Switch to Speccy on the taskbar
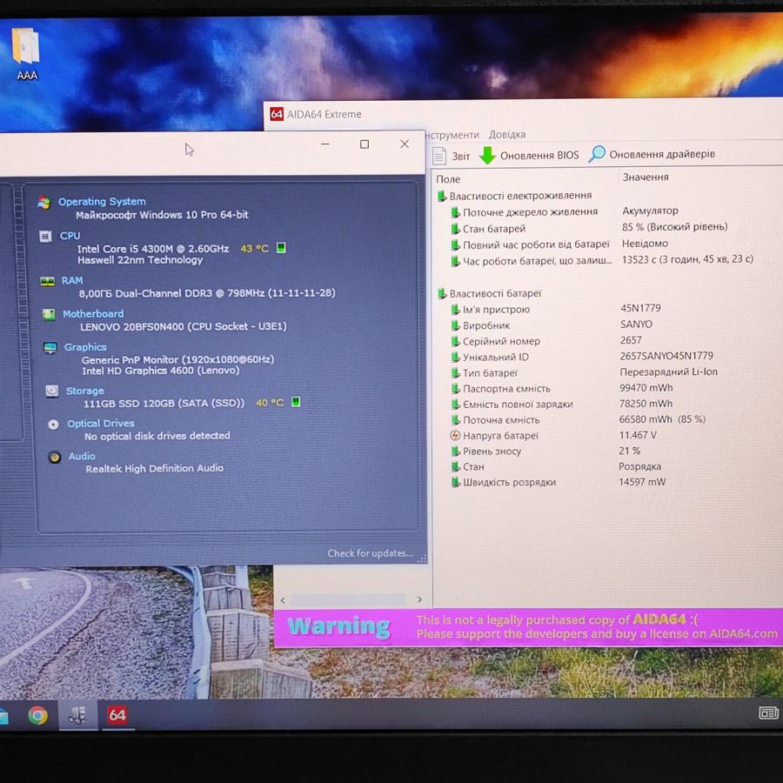Viewport: 783px width, 783px height. [77, 715]
